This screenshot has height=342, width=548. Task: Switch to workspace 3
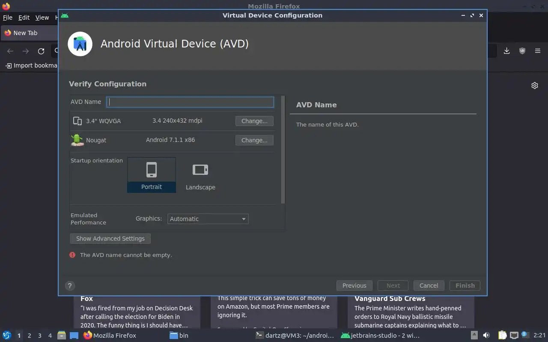pos(40,336)
